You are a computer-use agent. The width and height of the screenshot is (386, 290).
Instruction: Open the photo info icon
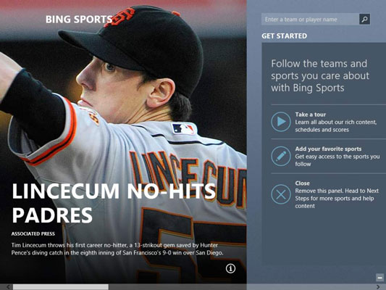click(230, 268)
